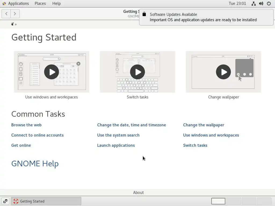Open the volume speaker icon in top bar
Image resolution: width=275 pixels, height=206 pixels.
click(x=261, y=3)
